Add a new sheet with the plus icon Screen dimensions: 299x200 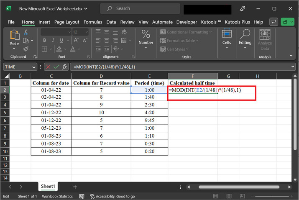pyautogui.click(x=75, y=187)
